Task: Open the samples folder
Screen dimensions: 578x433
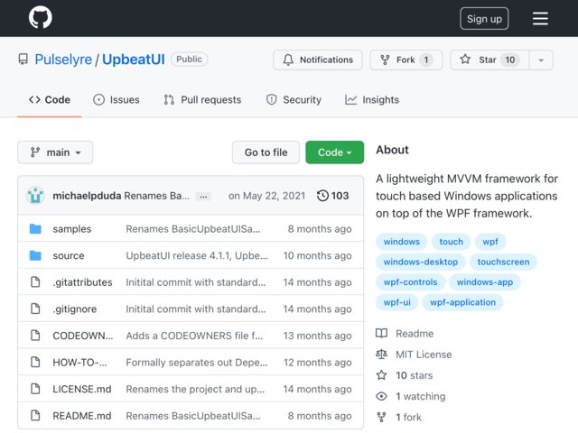Action: click(72, 228)
